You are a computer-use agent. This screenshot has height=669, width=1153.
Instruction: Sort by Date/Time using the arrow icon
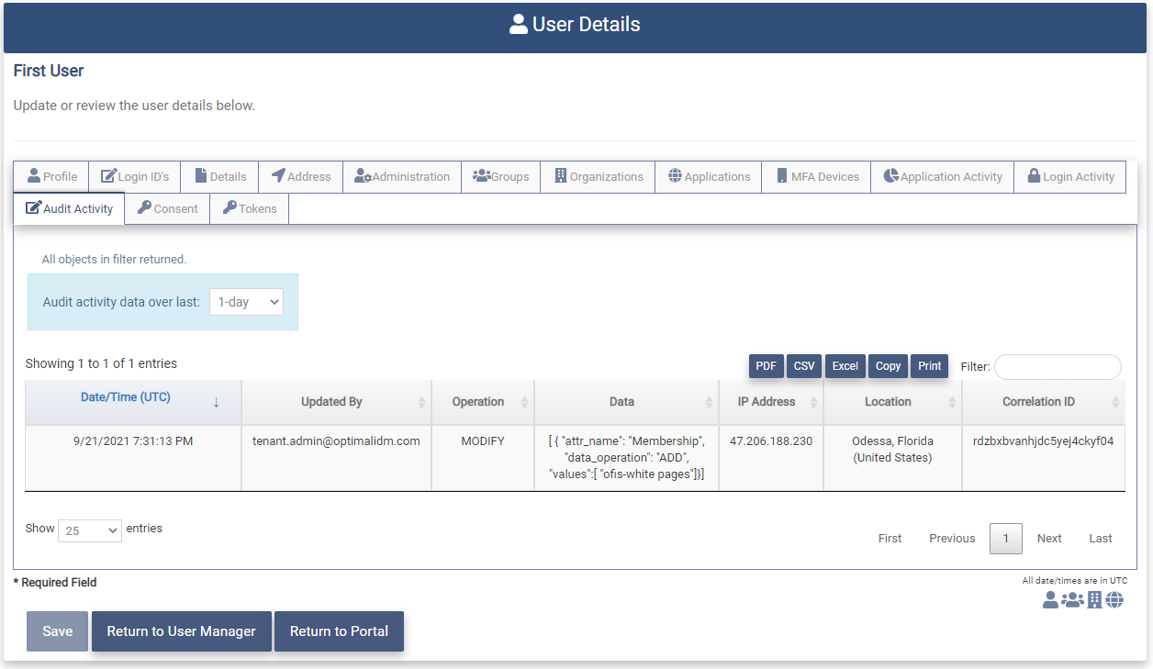point(216,402)
